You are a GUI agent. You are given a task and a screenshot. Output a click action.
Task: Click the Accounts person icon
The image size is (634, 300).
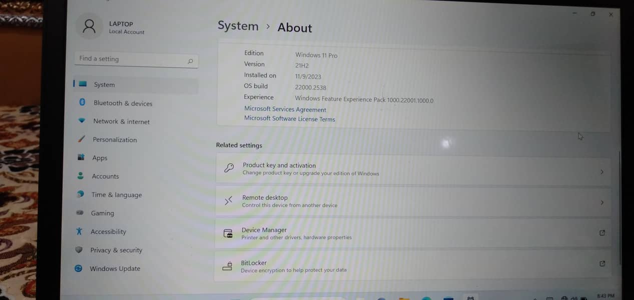point(81,176)
